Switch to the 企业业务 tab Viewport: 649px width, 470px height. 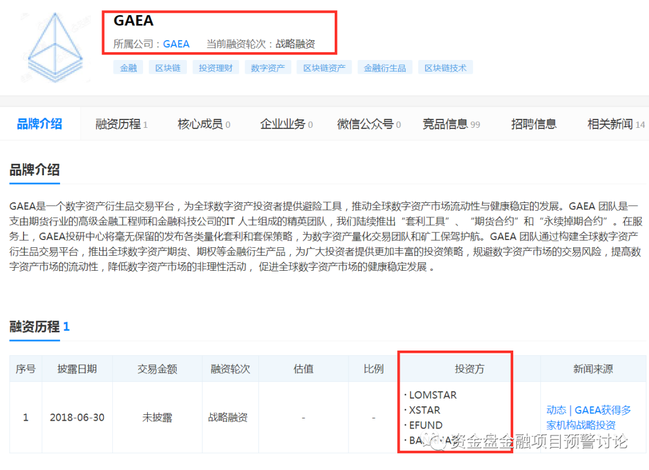[x=286, y=124]
